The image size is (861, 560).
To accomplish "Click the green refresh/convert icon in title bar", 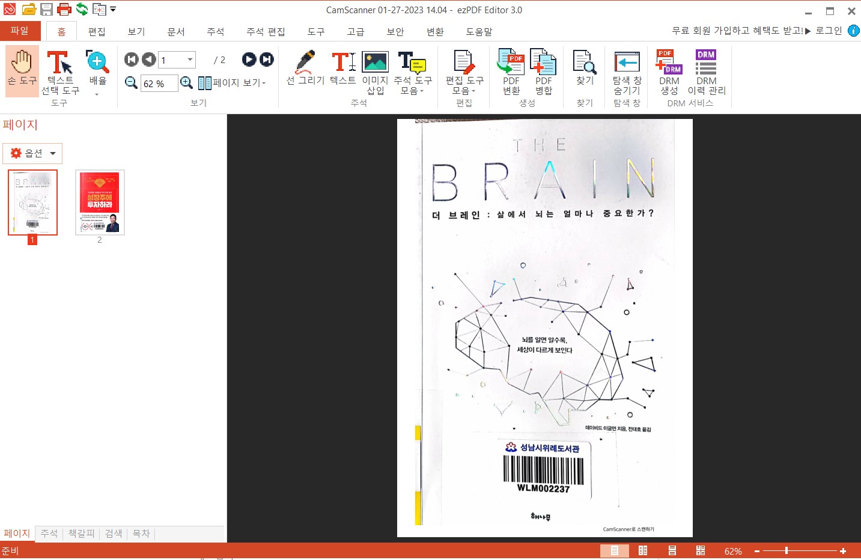I will (x=82, y=9).
